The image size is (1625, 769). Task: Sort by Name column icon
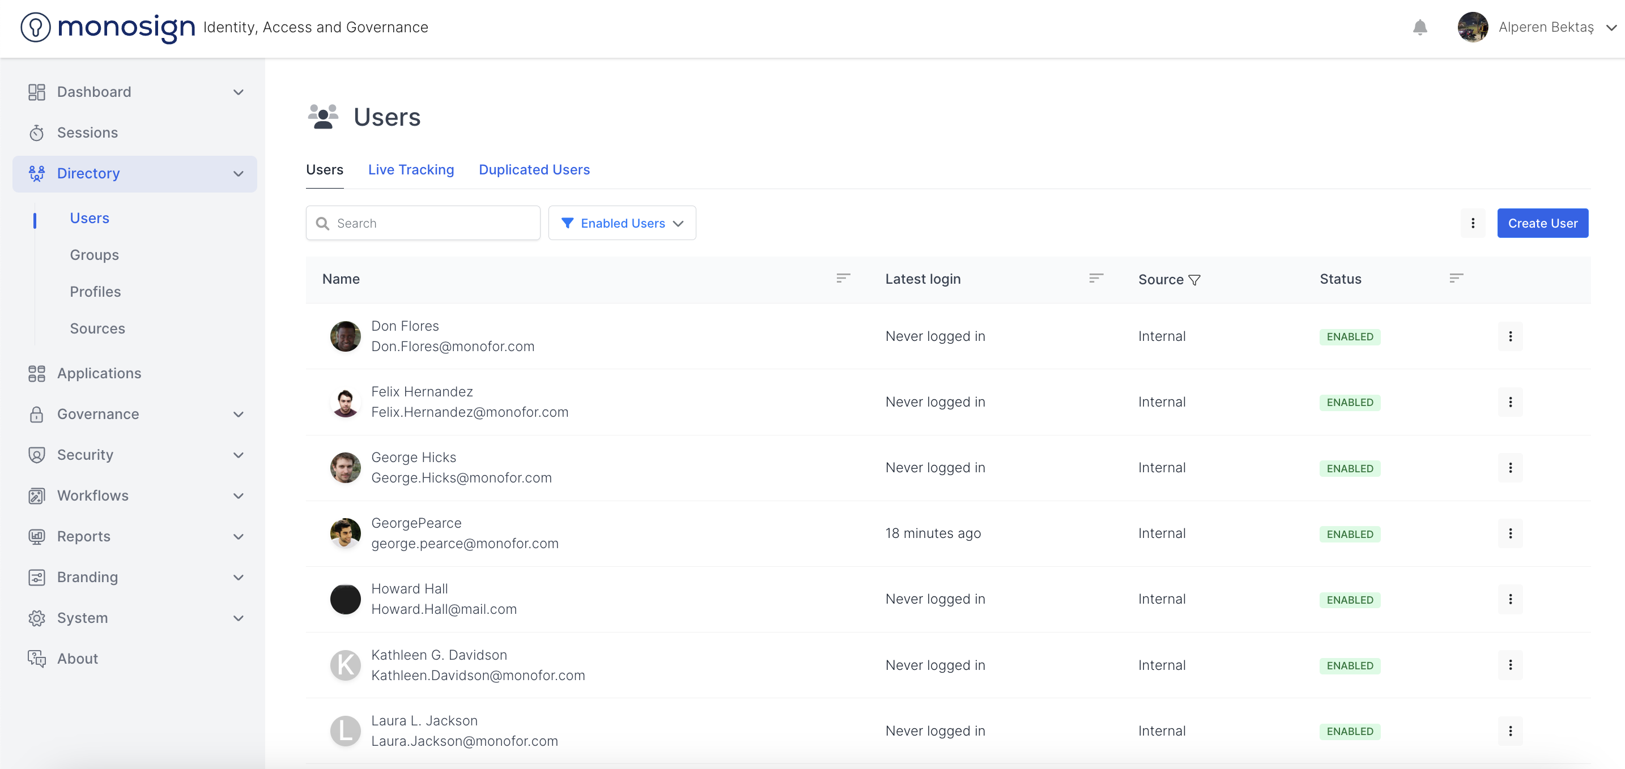(843, 278)
